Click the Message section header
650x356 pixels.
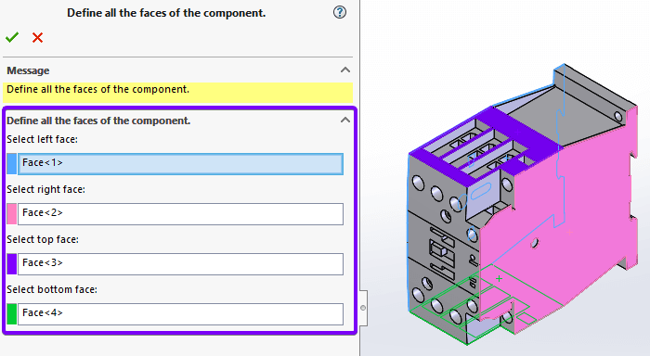(28, 70)
